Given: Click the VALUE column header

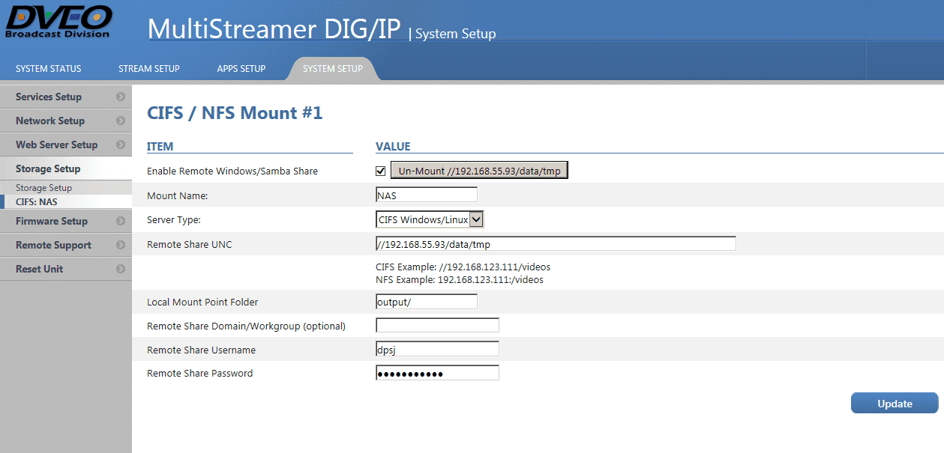Looking at the screenshot, I should (393, 147).
